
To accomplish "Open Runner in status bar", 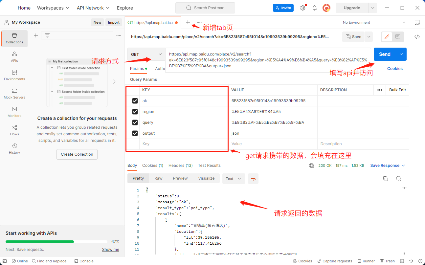I will [366, 261].
